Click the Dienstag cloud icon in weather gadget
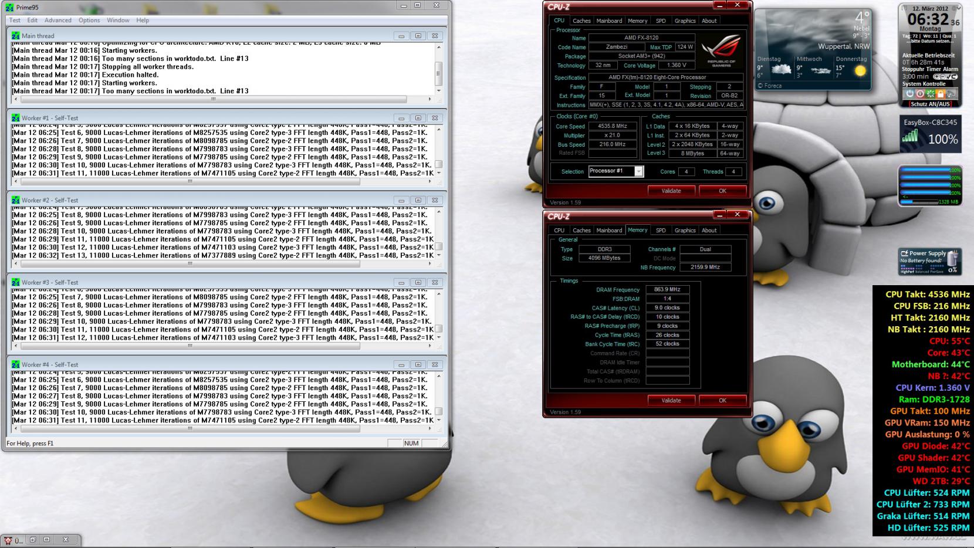 pyautogui.click(x=781, y=70)
